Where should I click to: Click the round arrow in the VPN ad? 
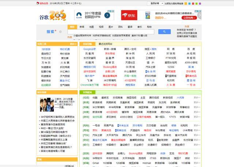click(x=107, y=15)
